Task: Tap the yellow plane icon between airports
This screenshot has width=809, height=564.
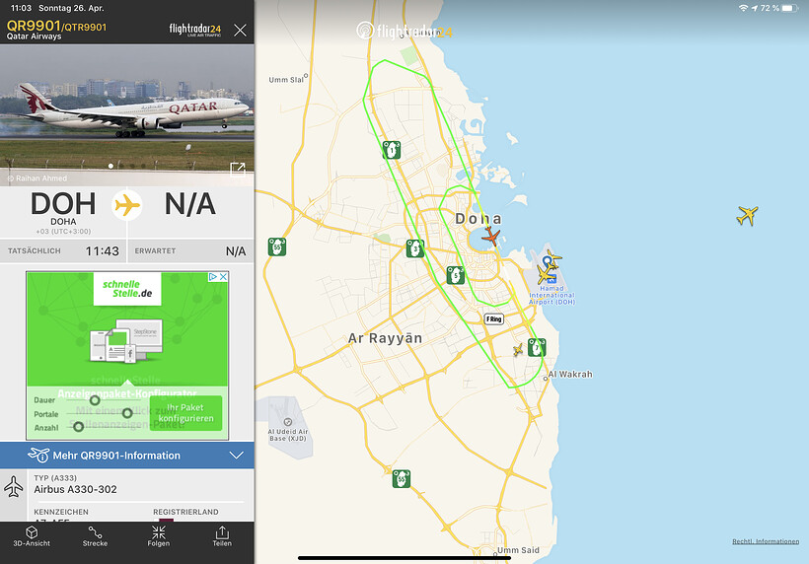Action: point(127,205)
